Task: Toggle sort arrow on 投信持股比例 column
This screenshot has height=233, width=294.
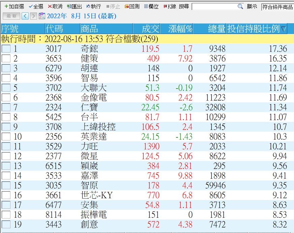Action: pyautogui.click(x=283, y=29)
